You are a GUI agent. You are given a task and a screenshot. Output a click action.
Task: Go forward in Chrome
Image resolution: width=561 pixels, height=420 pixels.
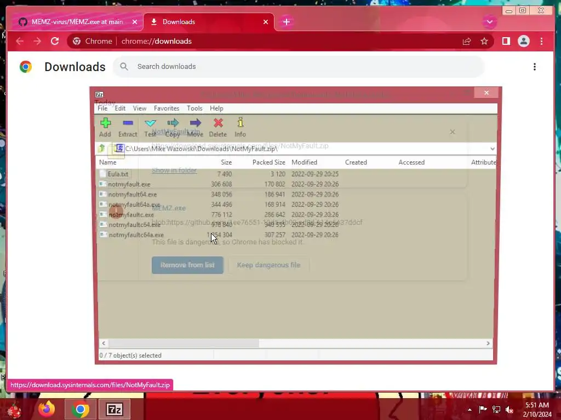37,41
